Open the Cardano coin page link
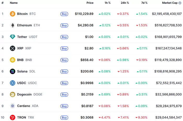This screenshot has height=121, width=183. pos(23,106)
